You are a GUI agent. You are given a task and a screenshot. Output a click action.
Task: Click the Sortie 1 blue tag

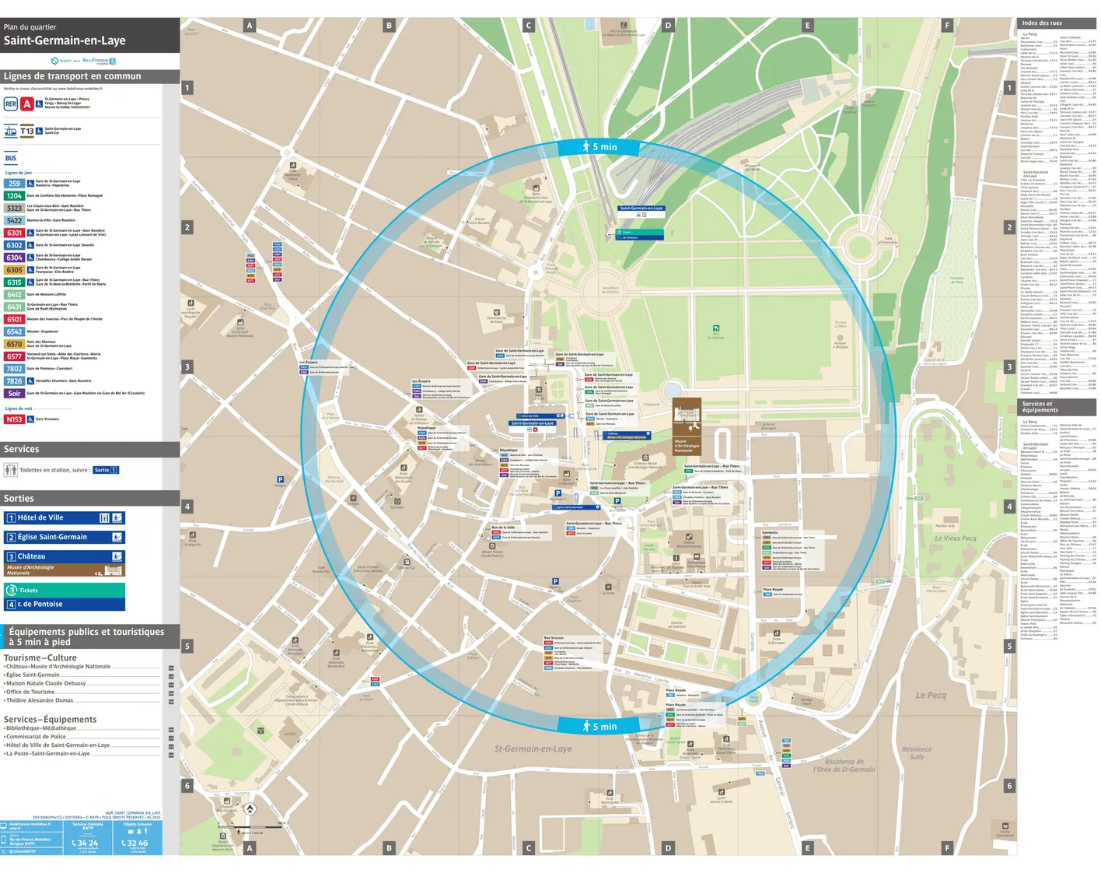click(105, 470)
